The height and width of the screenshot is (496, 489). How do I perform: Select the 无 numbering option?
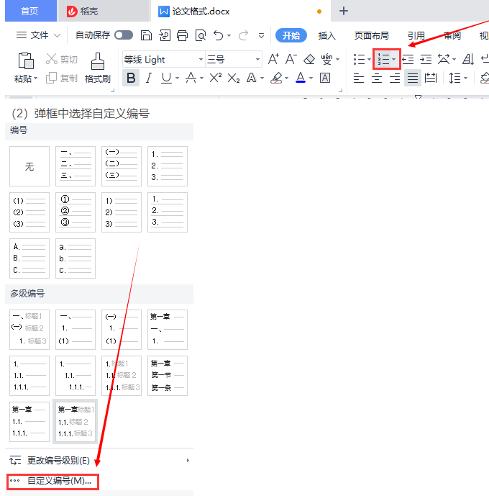[29, 166]
